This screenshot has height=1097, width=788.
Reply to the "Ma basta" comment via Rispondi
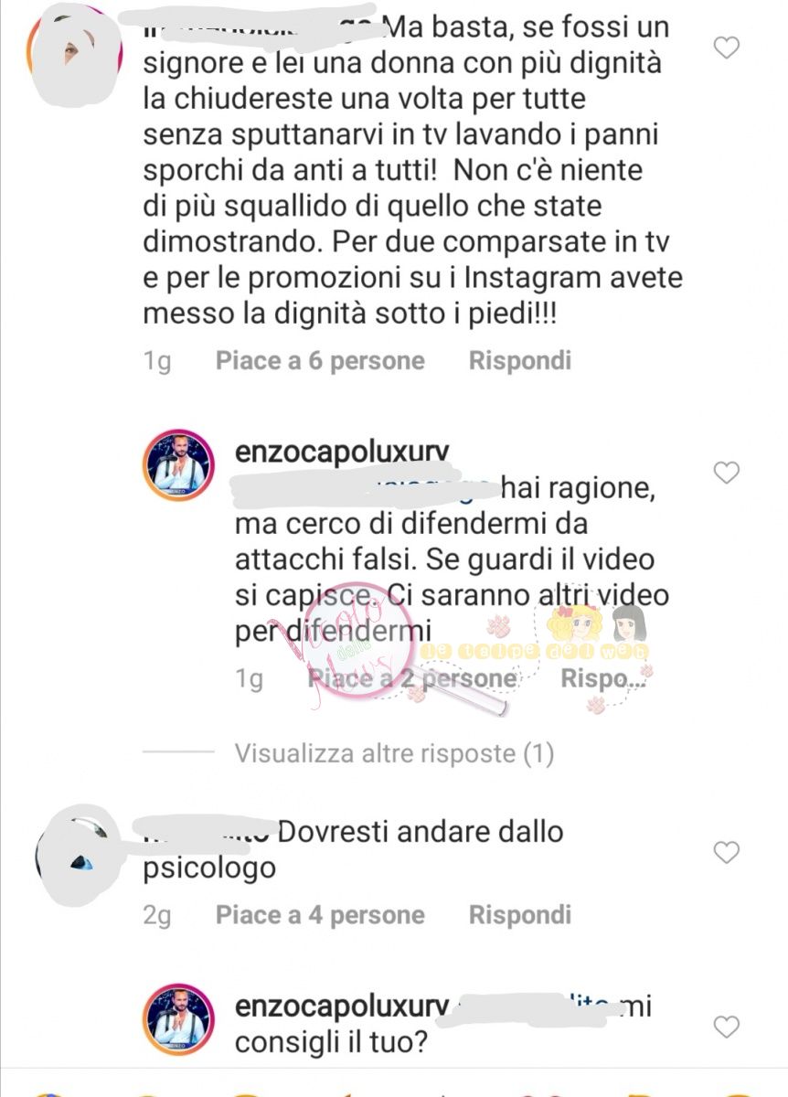pos(520,361)
